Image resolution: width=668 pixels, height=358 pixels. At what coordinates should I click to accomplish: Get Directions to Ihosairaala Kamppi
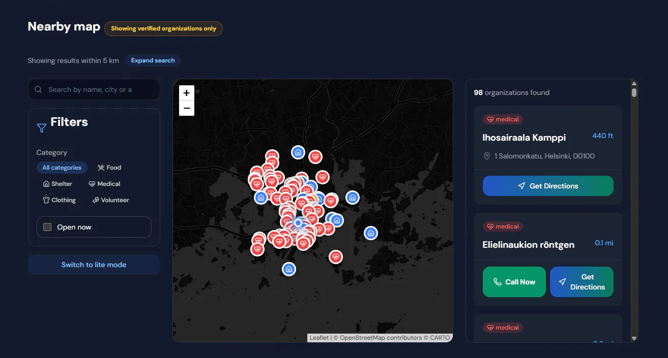(548, 186)
